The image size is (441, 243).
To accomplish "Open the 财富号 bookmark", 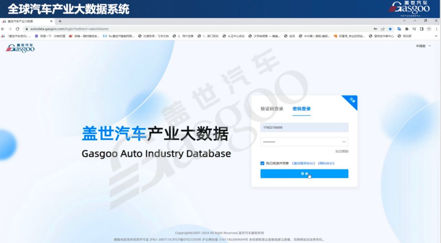I will click(349, 36).
